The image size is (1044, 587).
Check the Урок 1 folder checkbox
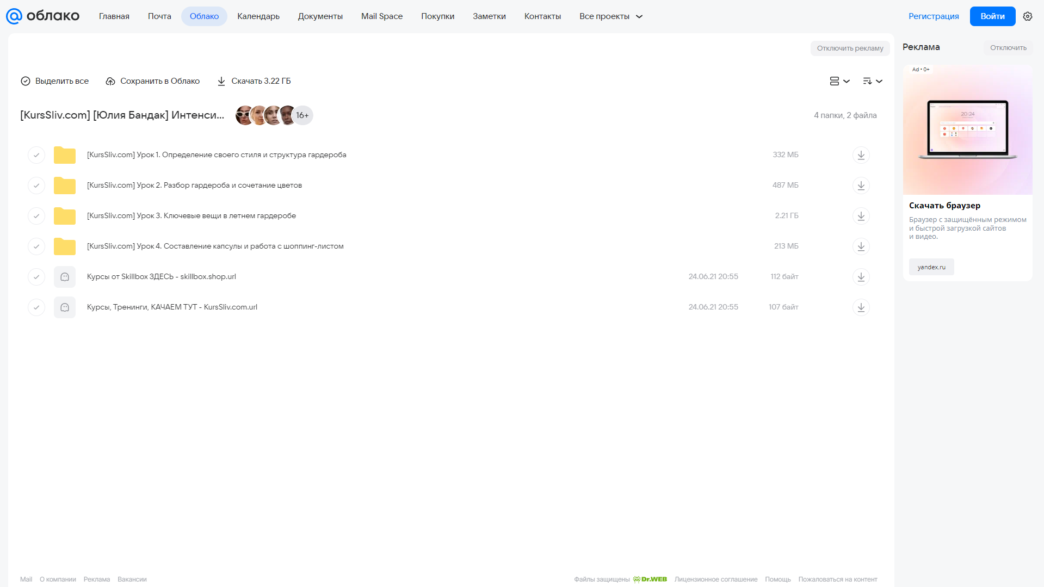(36, 155)
